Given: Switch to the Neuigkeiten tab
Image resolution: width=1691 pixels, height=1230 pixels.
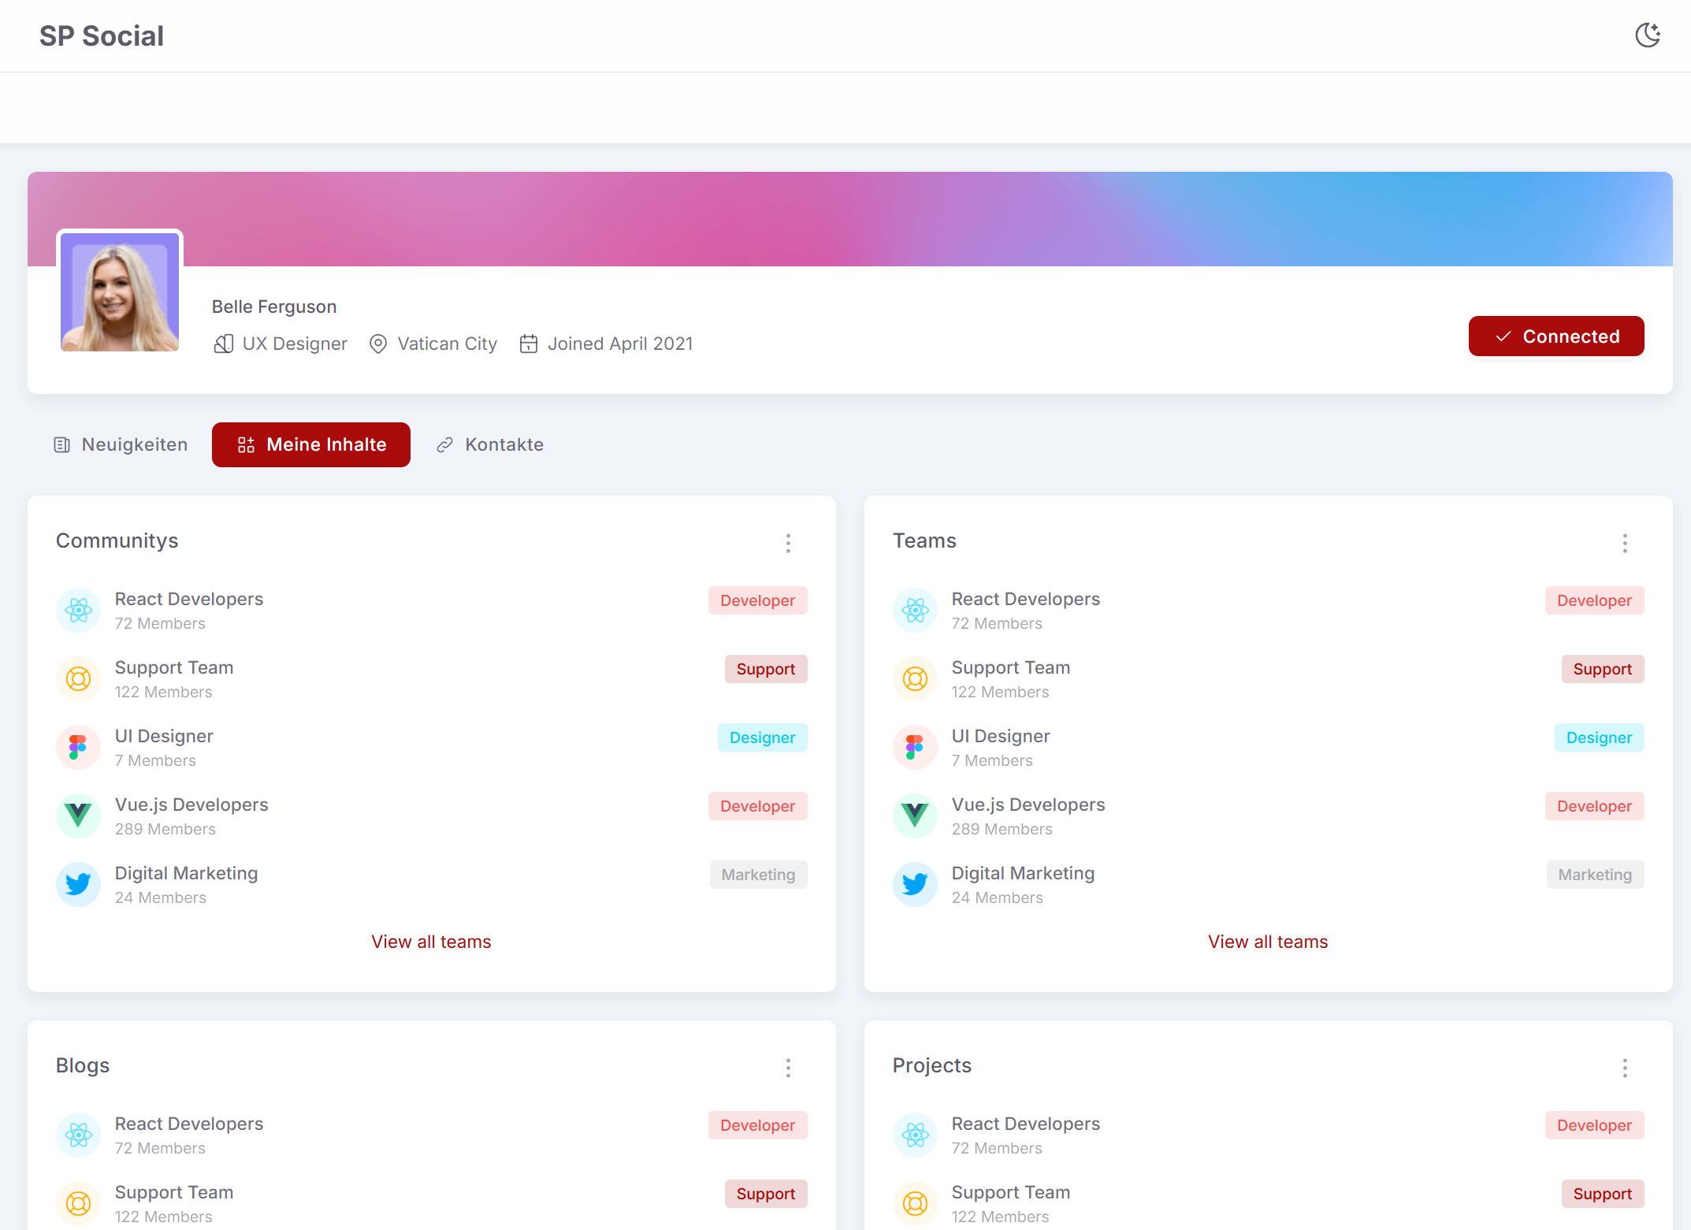Looking at the screenshot, I should [121, 444].
